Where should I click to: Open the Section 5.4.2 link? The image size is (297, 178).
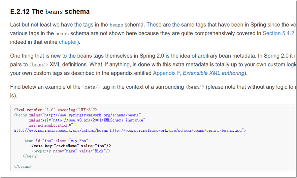coord(279,33)
